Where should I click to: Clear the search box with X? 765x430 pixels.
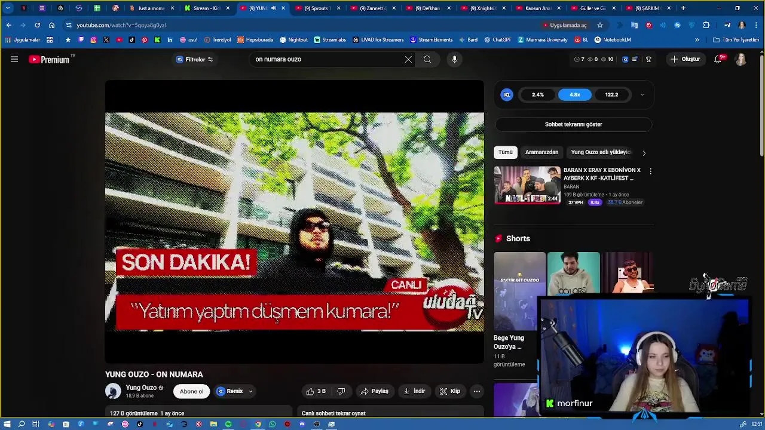(408, 59)
